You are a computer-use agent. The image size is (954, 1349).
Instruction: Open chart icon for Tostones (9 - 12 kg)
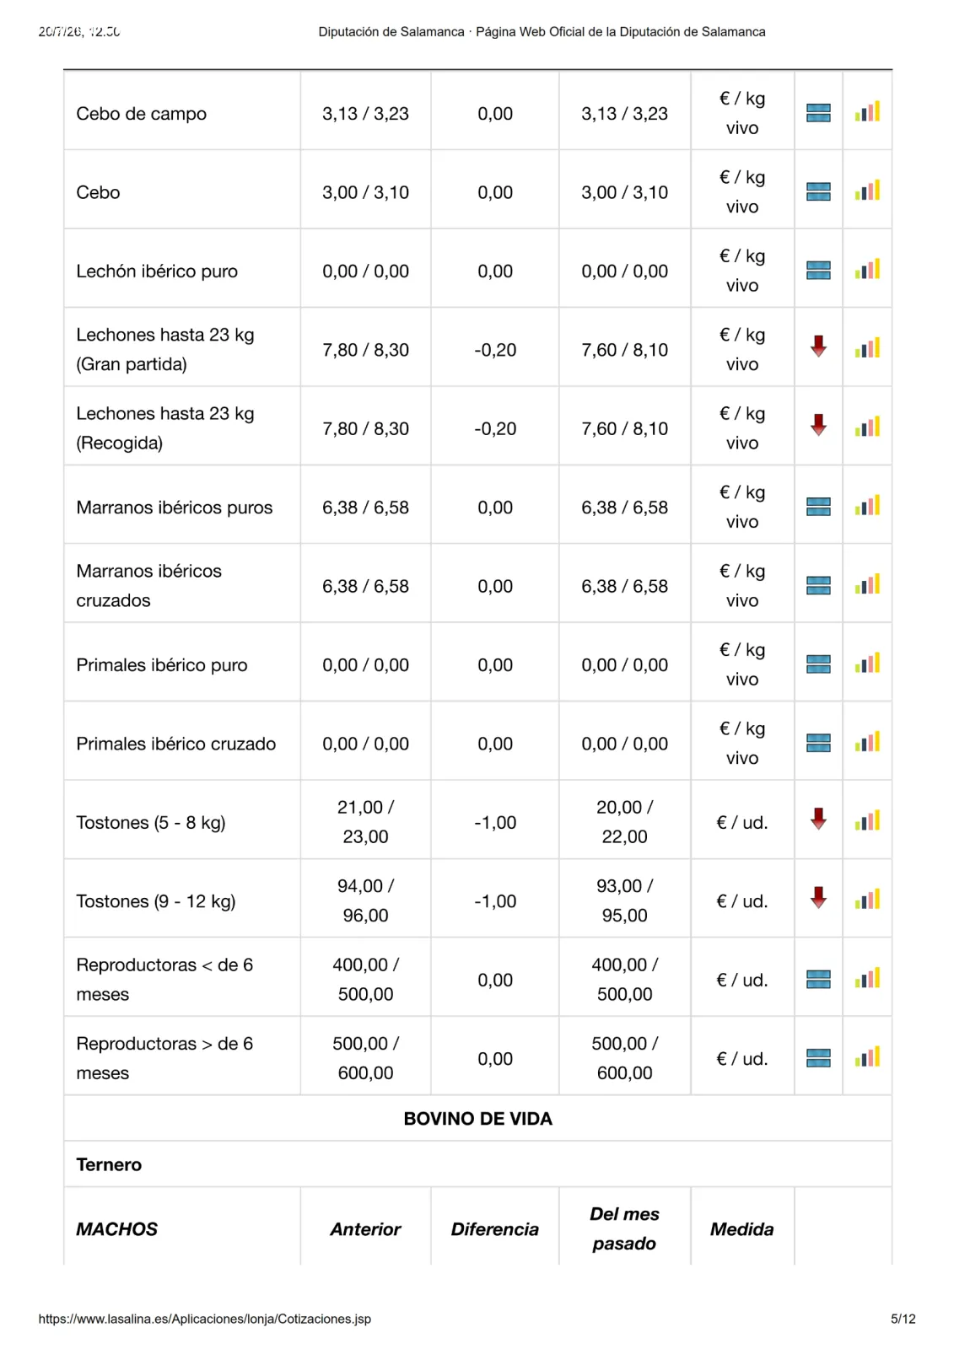867,899
